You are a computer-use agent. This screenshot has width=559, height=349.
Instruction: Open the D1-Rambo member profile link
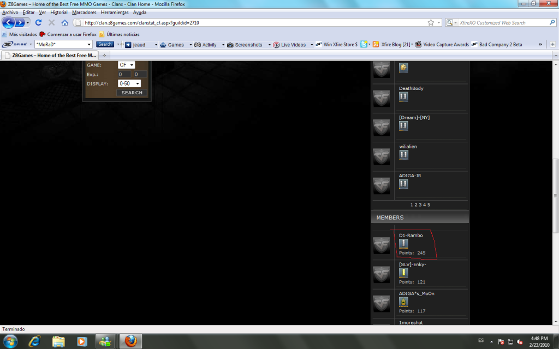pos(411,236)
